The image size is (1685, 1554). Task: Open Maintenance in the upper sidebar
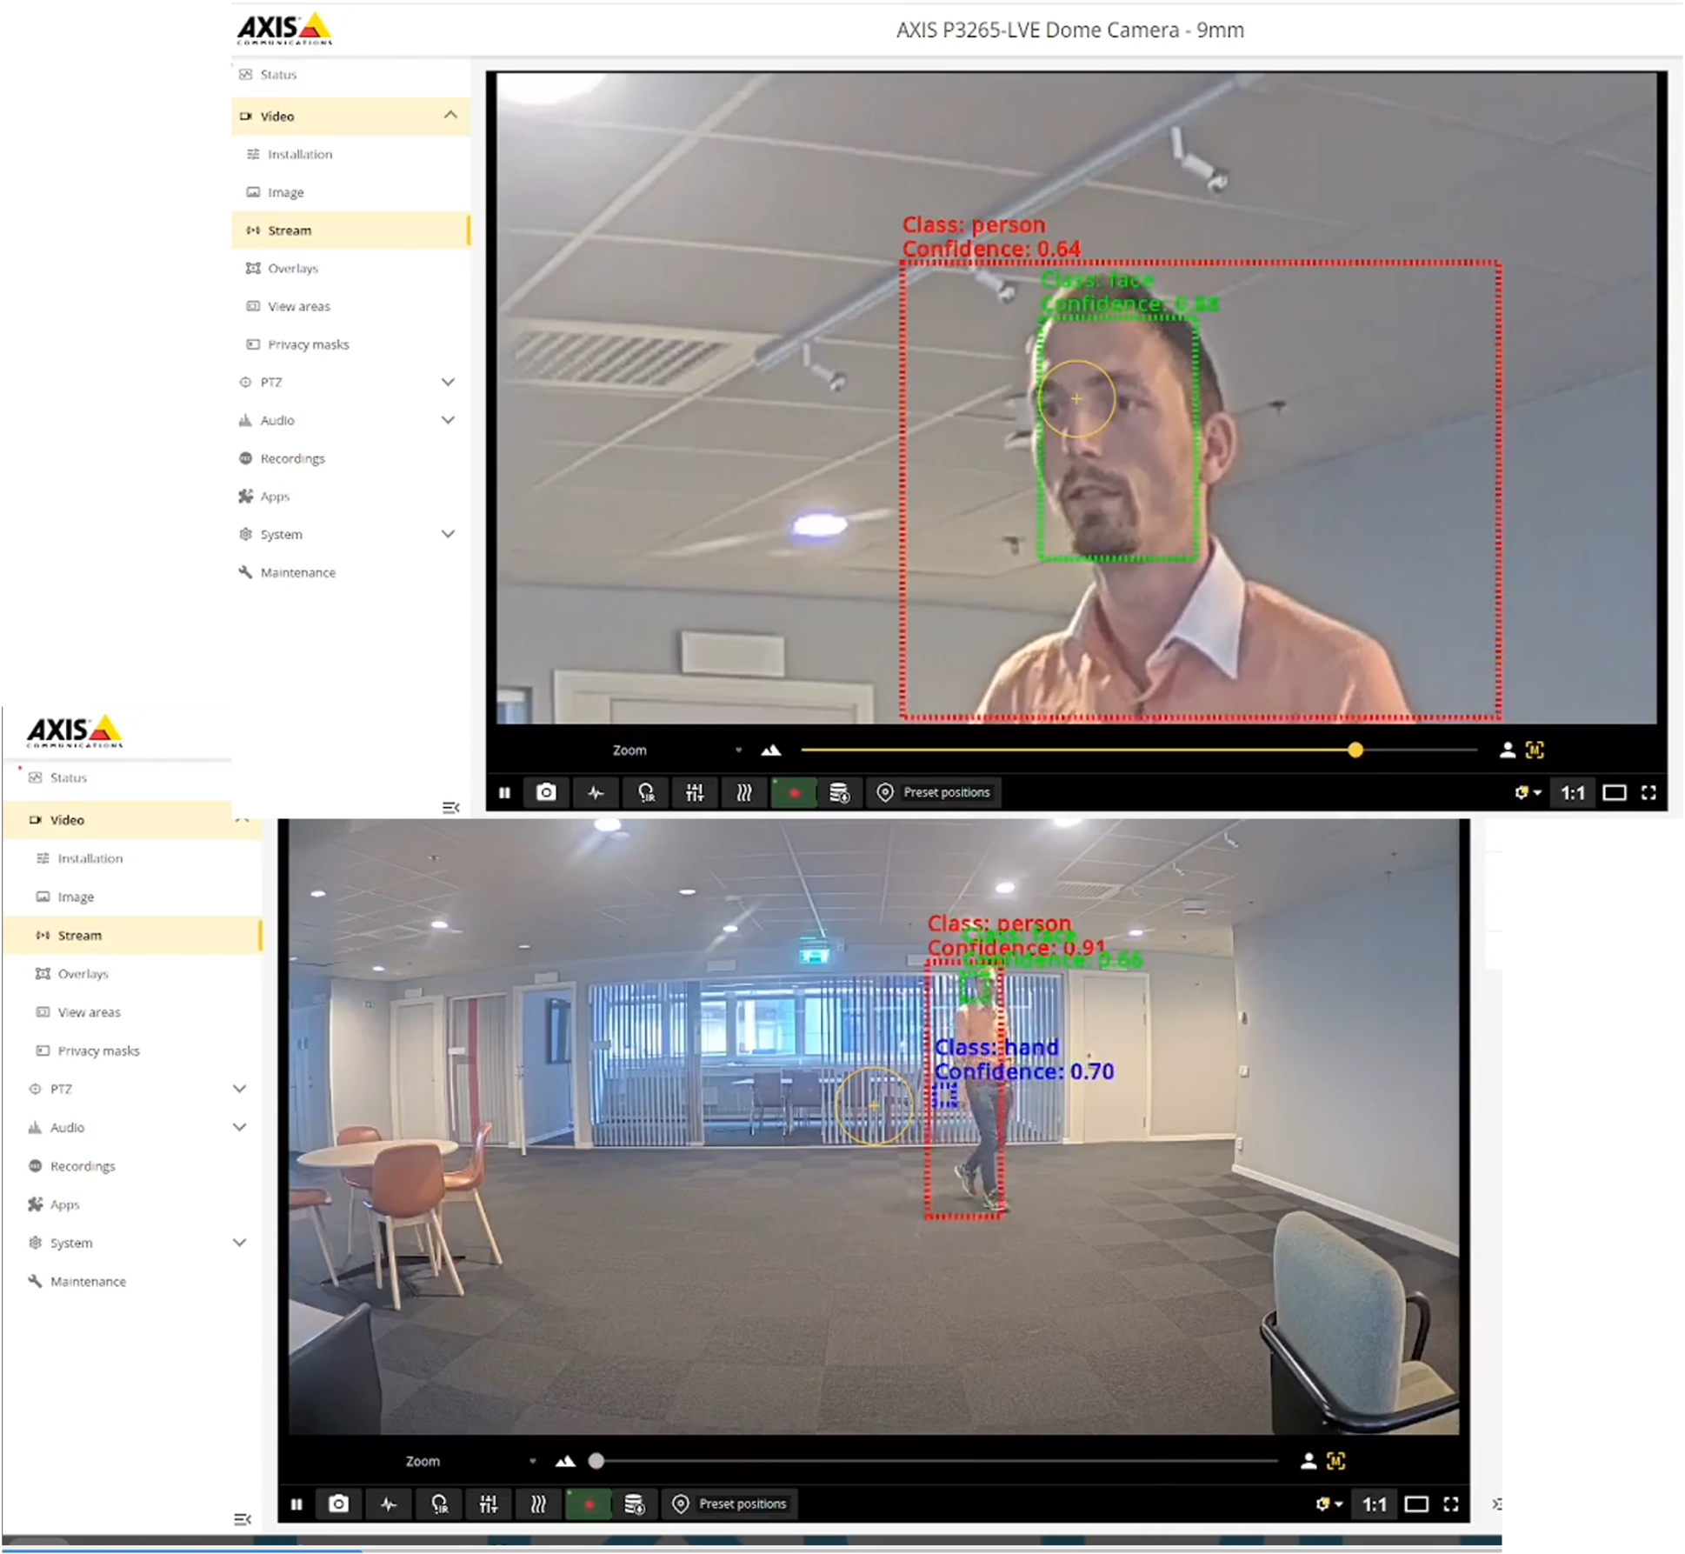pyautogui.click(x=350, y=573)
